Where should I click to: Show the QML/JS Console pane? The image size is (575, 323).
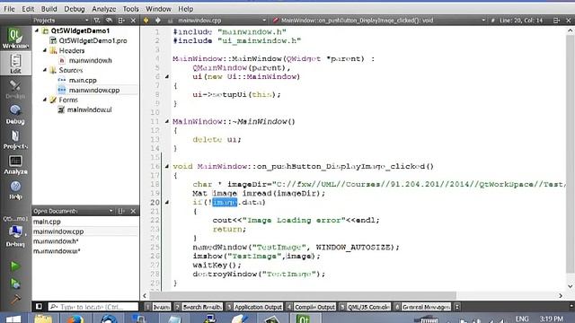(366, 307)
